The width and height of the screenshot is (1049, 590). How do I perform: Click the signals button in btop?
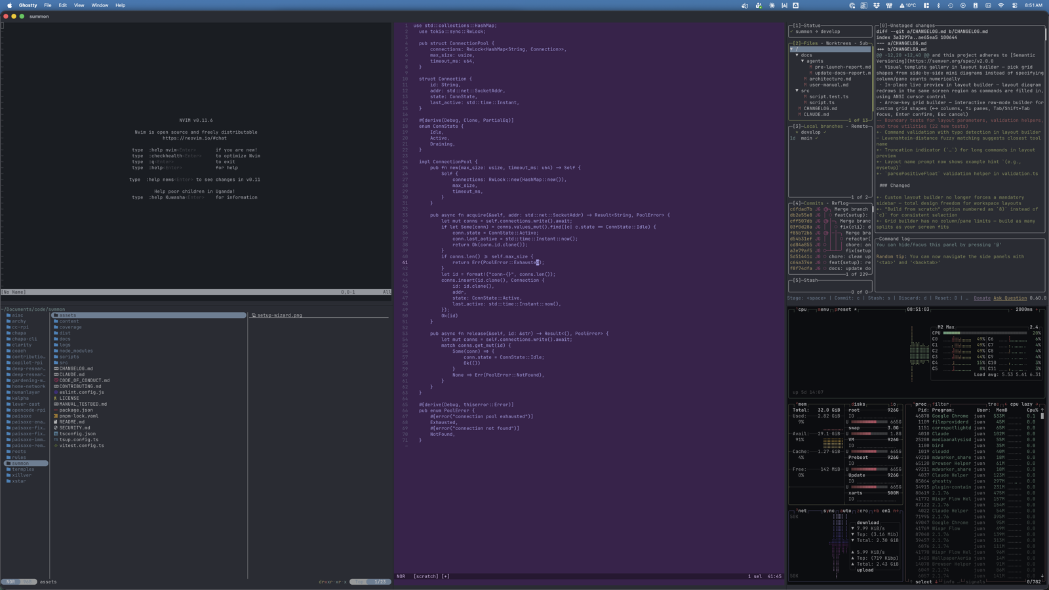[x=975, y=581]
